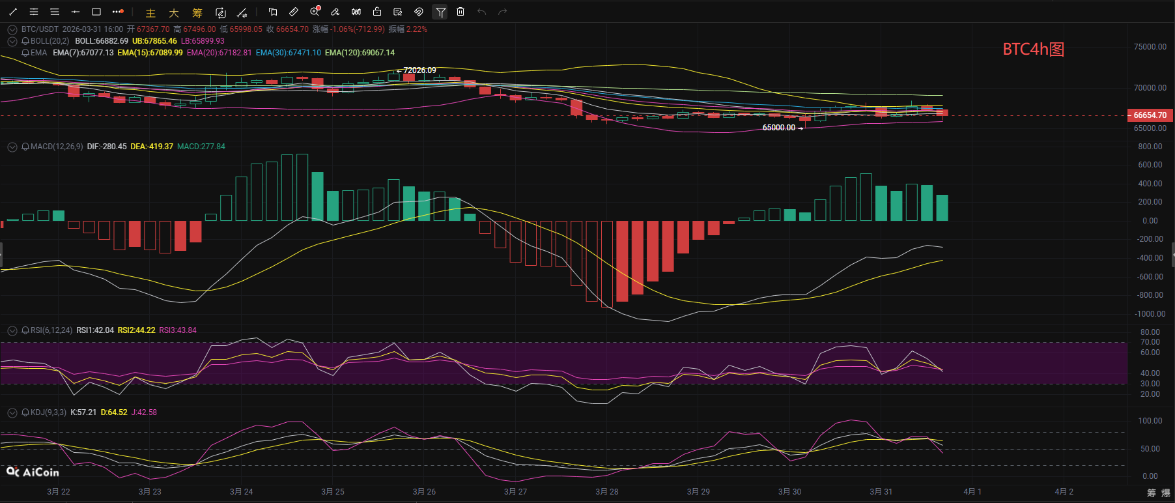Click the 大 button in toolbar
The image size is (1175, 503).
coord(174,13)
